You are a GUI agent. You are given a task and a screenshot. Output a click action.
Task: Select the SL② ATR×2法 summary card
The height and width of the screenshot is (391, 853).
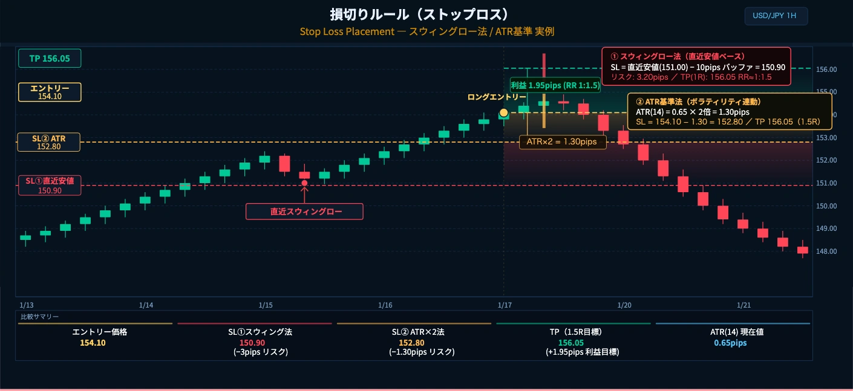[x=414, y=341]
